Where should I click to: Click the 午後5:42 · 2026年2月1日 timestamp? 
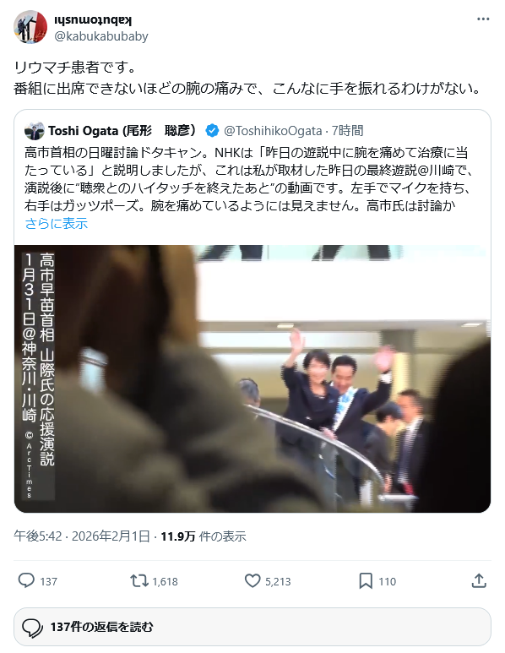[82, 536]
